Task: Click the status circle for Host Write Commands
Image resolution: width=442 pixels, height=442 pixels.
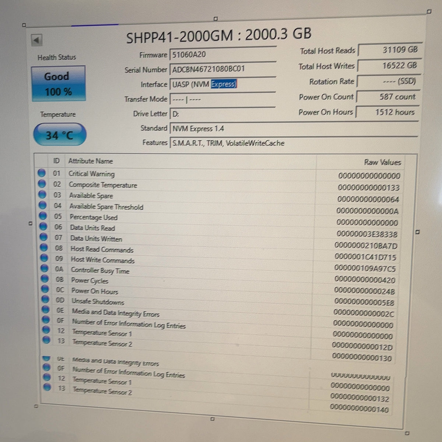Action: [44, 258]
